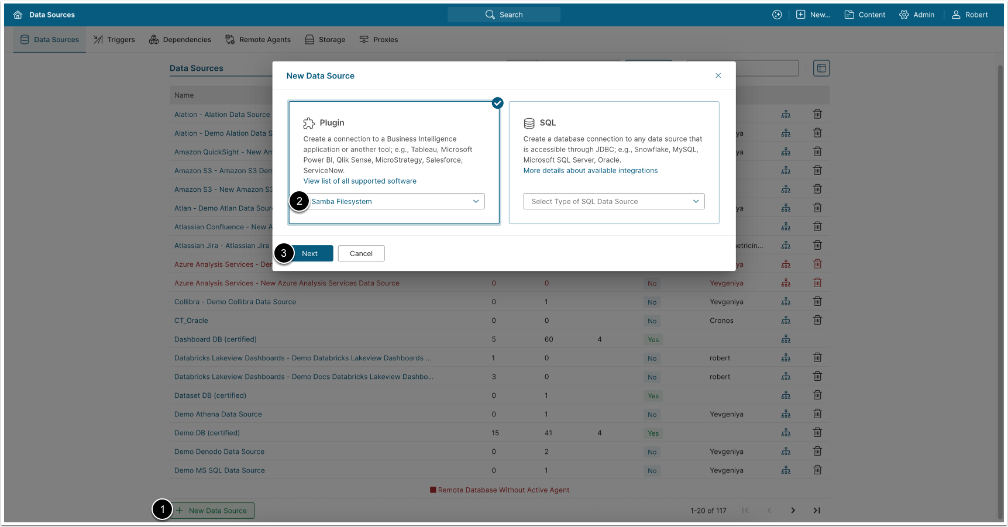The height and width of the screenshot is (527, 1008).
Task: View dependencies for Demo MS SQL Data Source
Action: pyautogui.click(x=786, y=470)
